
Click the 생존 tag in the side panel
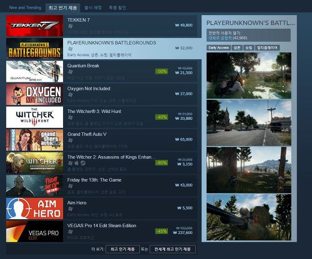[237, 47]
